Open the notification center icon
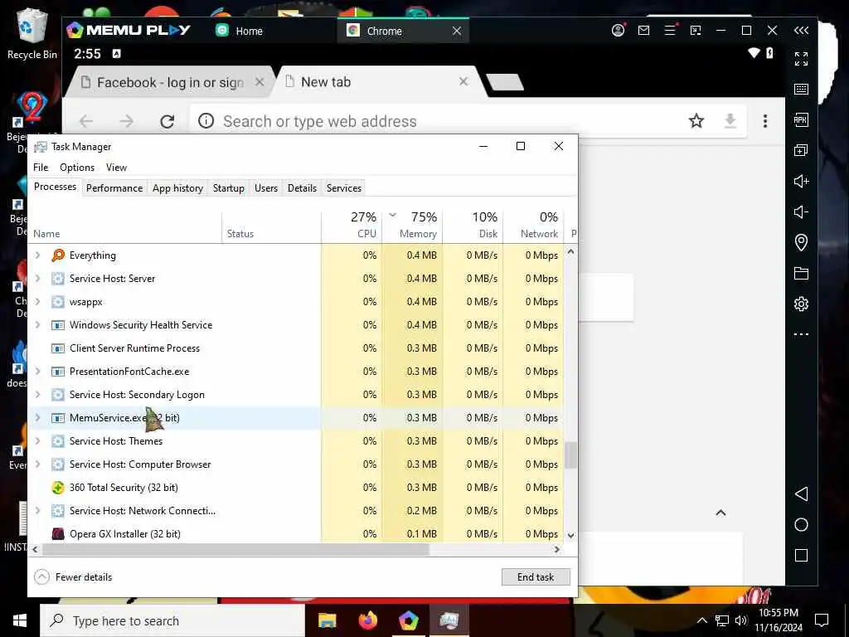849x637 pixels. point(822,620)
